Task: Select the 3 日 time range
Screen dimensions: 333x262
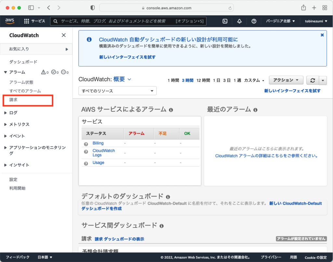Action: point(227,80)
